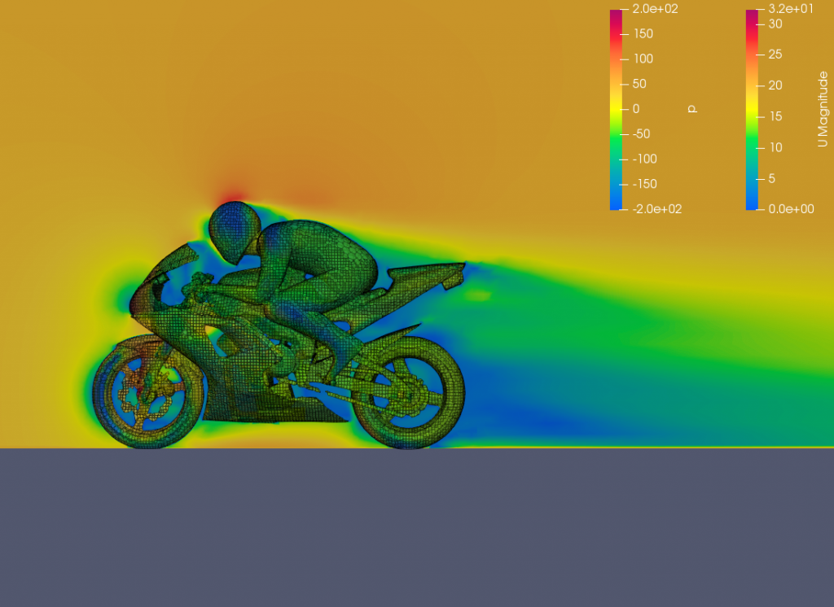Click the '-50' tick on the p legend
Image resolution: width=834 pixels, height=607 pixels.
point(642,134)
